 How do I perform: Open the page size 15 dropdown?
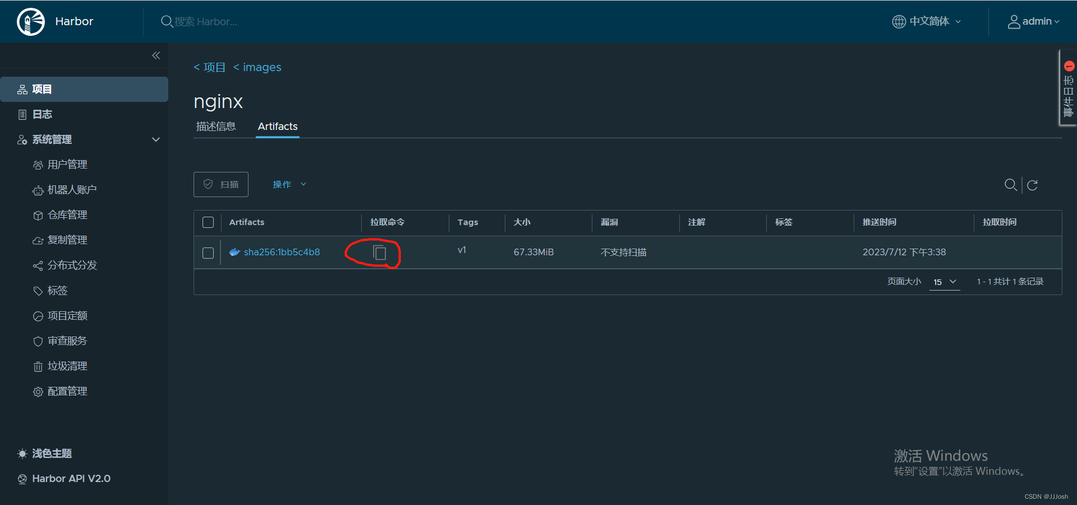pos(945,282)
